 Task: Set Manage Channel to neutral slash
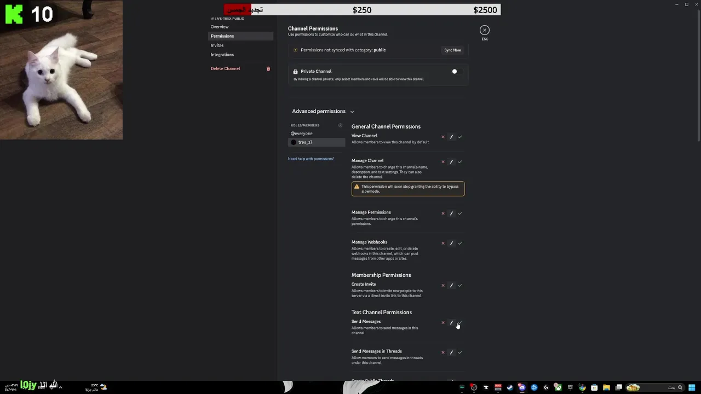451,162
